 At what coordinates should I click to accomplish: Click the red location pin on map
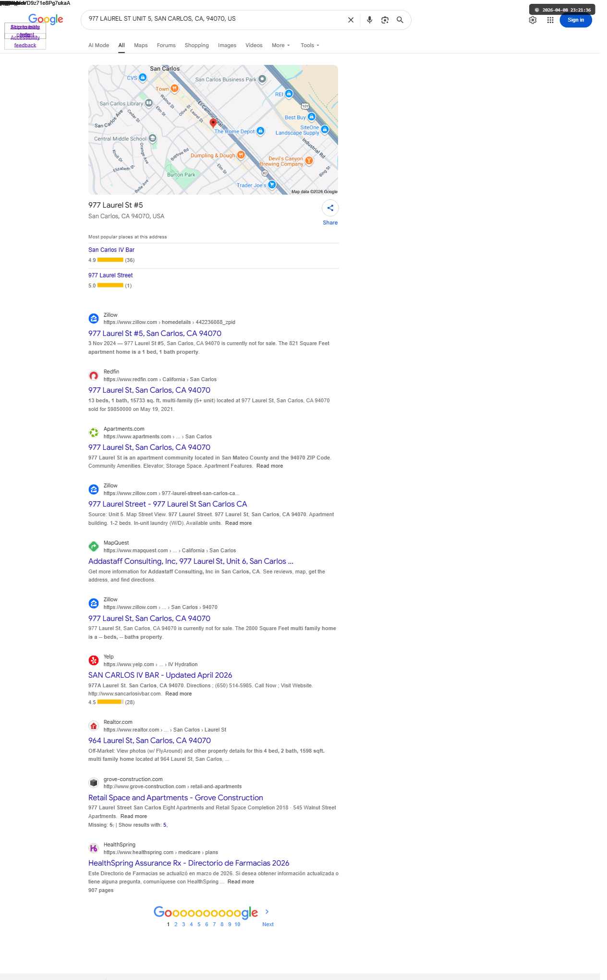click(x=213, y=123)
